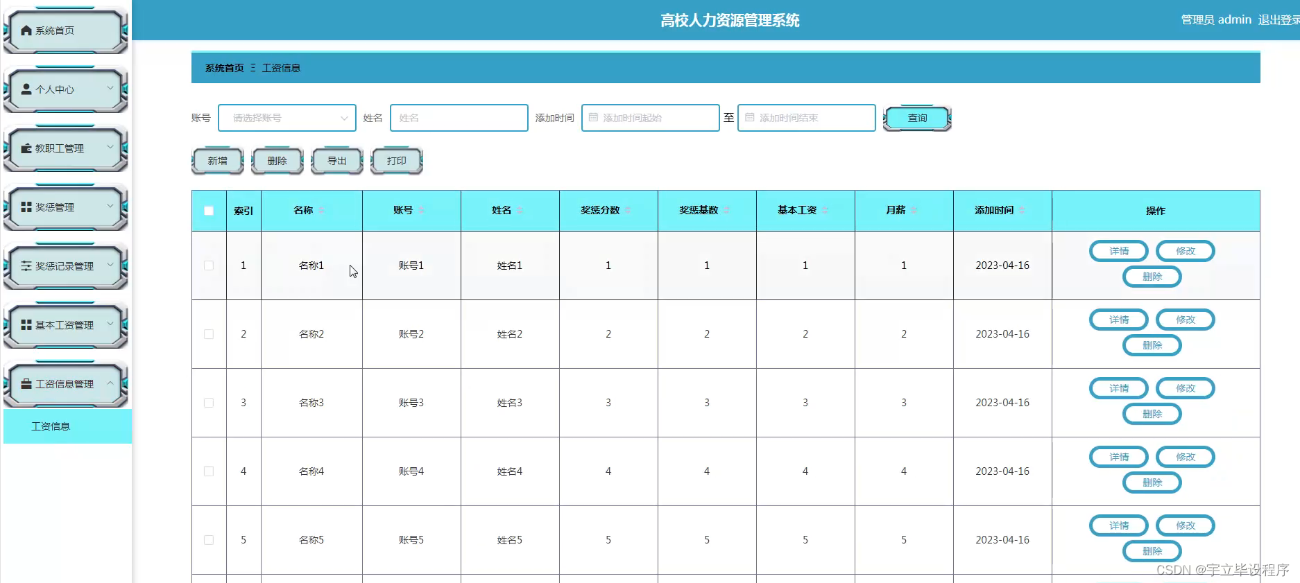Click 删除 for row 名称3

click(x=1152, y=414)
